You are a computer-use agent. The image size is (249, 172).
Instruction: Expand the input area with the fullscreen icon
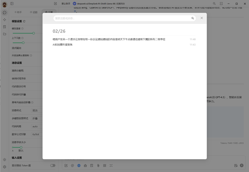(x=111, y=165)
